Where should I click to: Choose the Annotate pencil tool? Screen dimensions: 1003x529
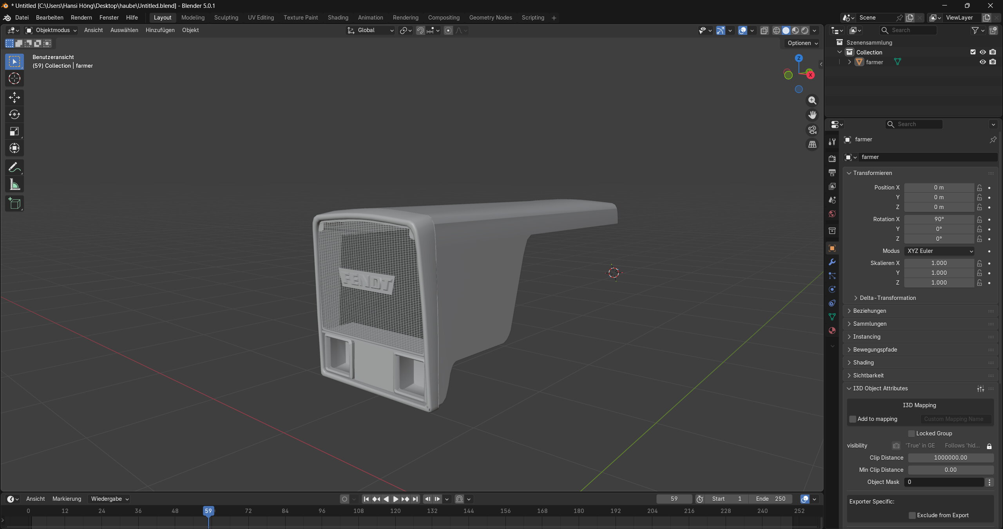[14, 168]
